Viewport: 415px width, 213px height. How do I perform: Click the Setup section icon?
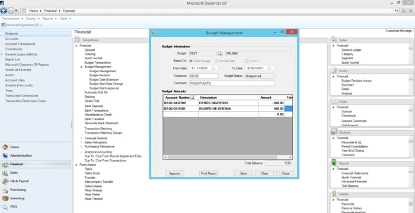(334, 40)
